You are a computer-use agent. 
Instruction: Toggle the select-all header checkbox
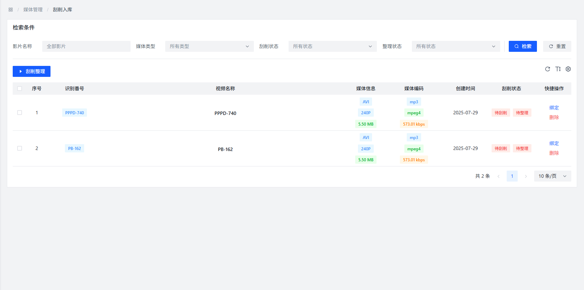[x=20, y=89]
